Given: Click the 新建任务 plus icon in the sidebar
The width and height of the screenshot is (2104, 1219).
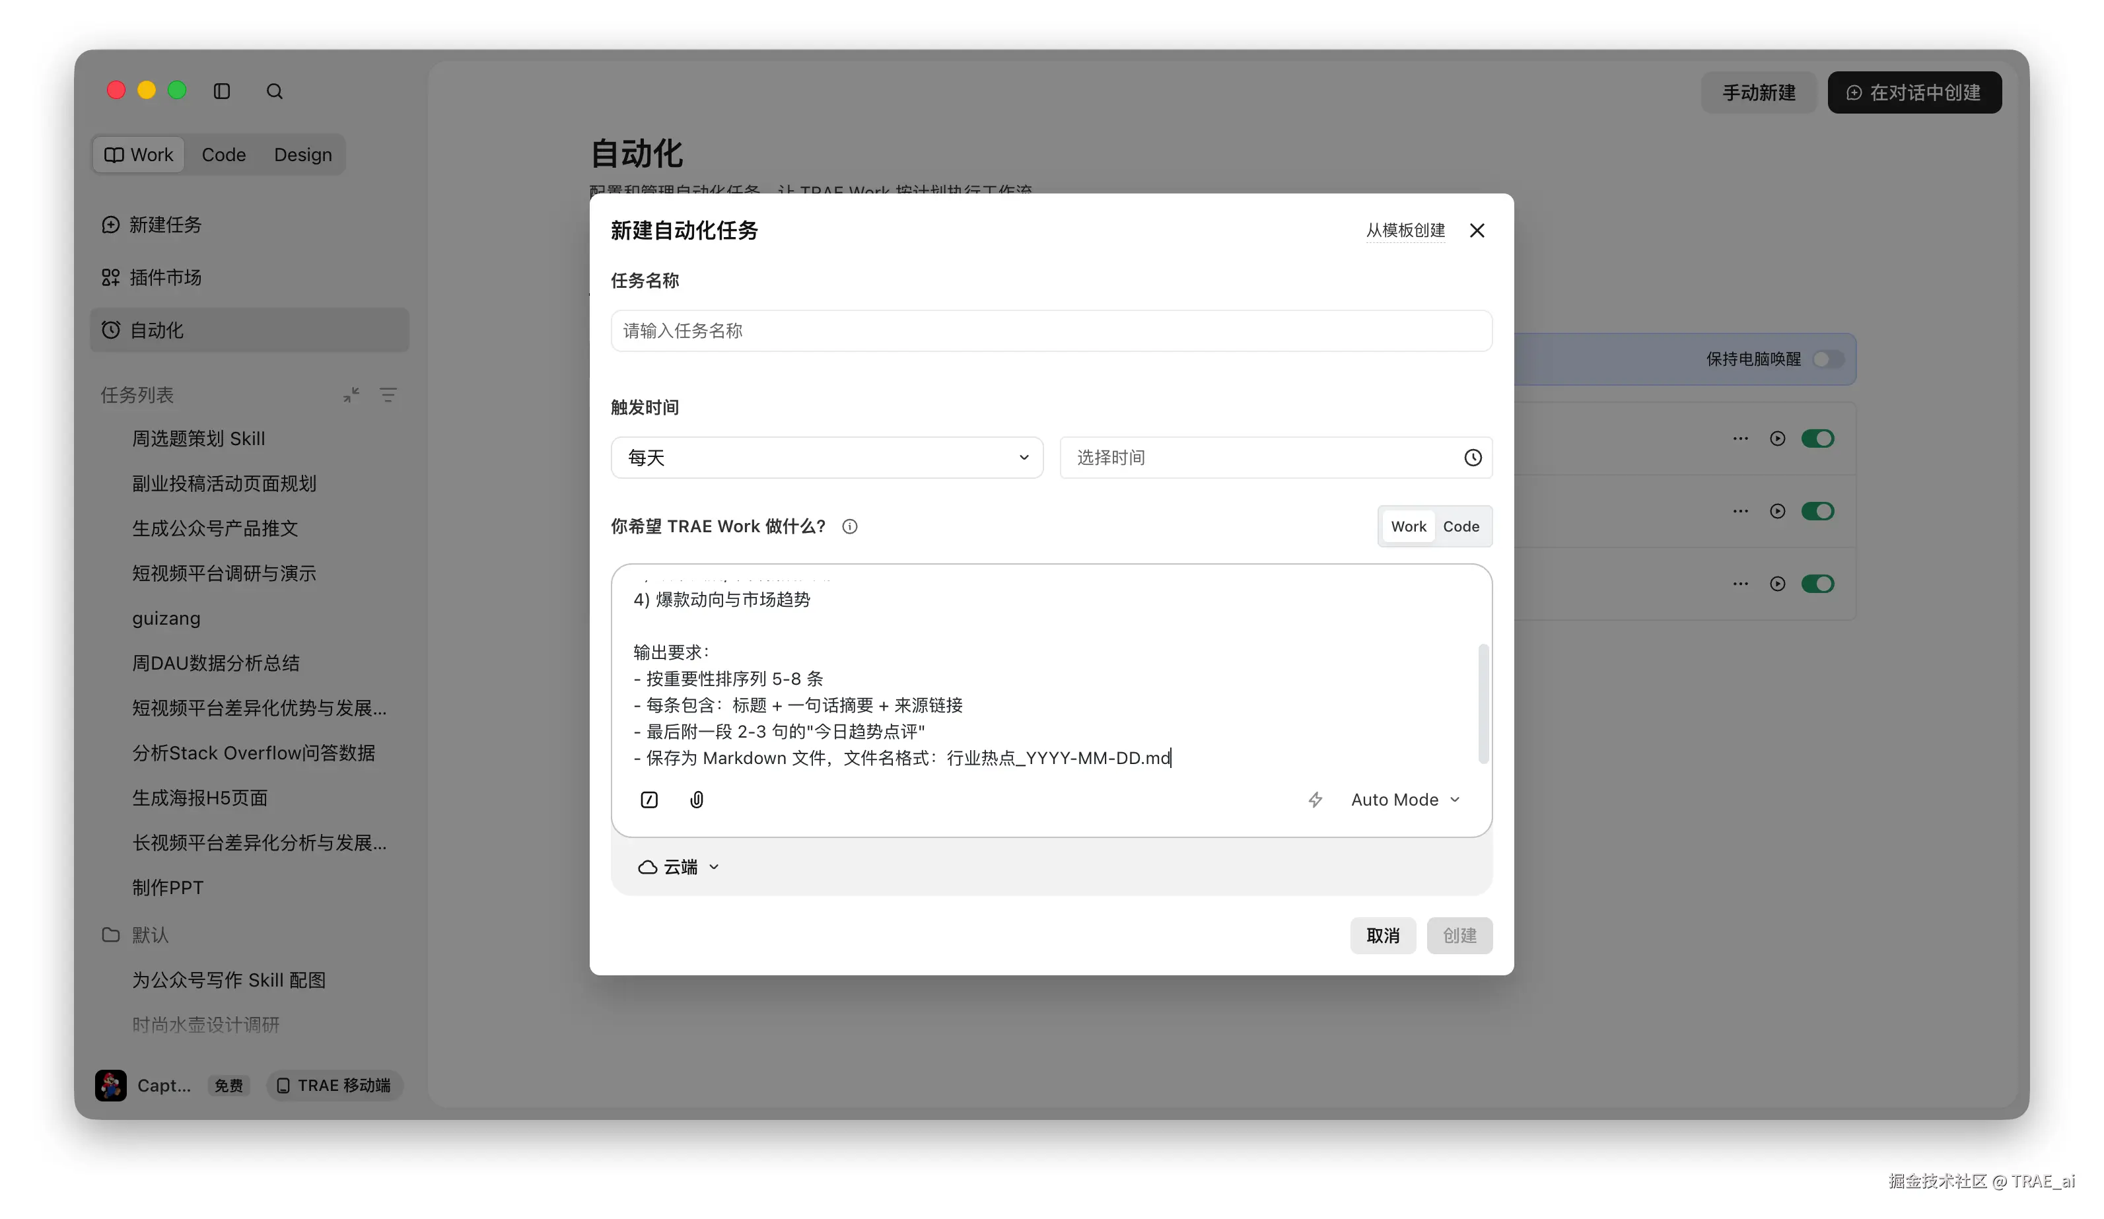Looking at the screenshot, I should 110,225.
